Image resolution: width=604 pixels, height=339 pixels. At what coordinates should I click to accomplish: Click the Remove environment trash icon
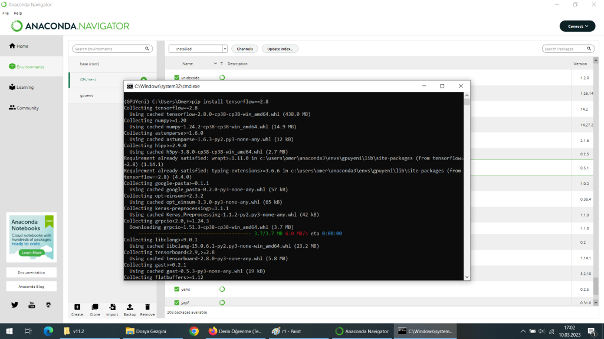pos(147,307)
